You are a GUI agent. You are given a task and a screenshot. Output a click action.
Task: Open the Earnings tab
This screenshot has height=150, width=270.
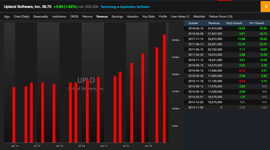[x=117, y=17]
